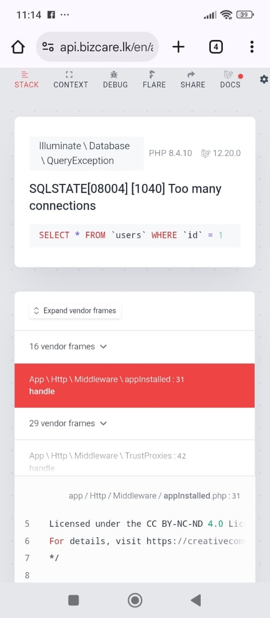Open the Laravel DOCS link
The width and height of the screenshot is (270, 618).
tap(230, 80)
